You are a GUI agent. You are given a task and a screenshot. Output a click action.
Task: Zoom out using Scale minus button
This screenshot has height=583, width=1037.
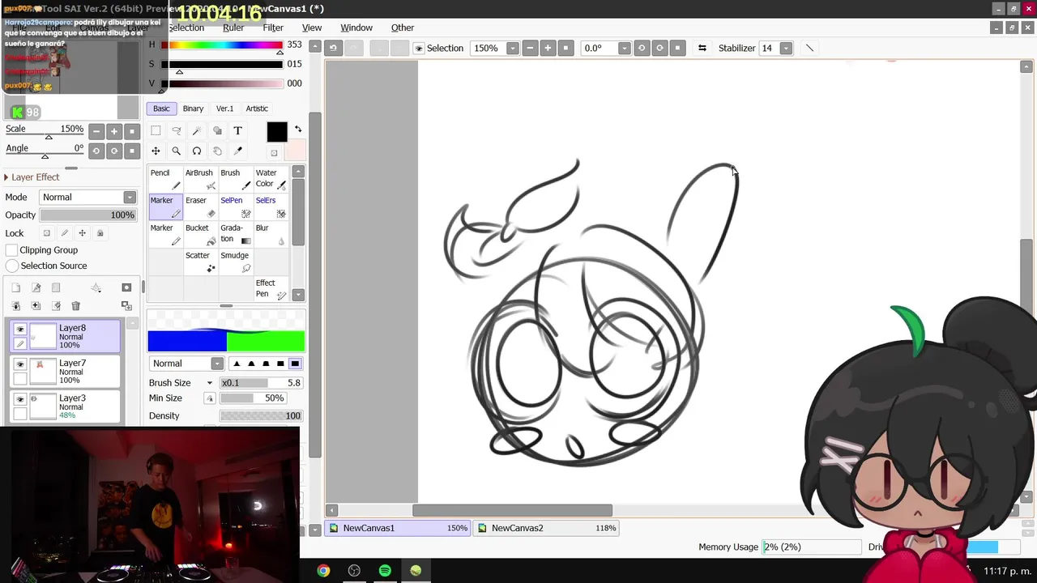[x=96, y=131]
